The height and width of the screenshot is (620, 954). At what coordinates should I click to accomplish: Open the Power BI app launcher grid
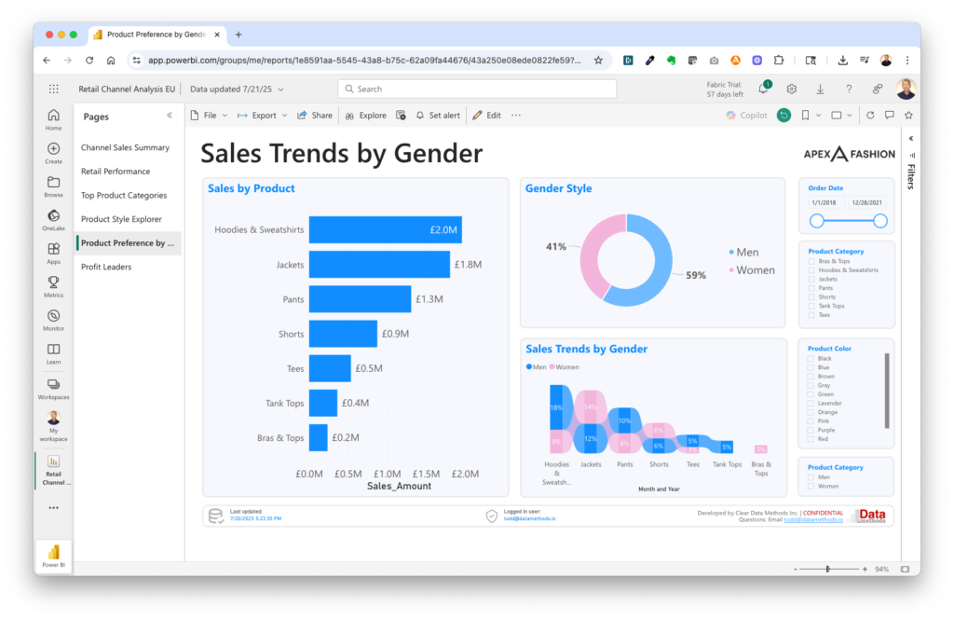point(53,90)
